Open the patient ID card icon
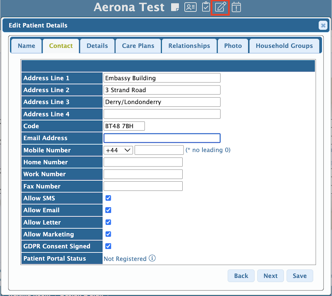332x296 pixels. [x=190, y=7]
